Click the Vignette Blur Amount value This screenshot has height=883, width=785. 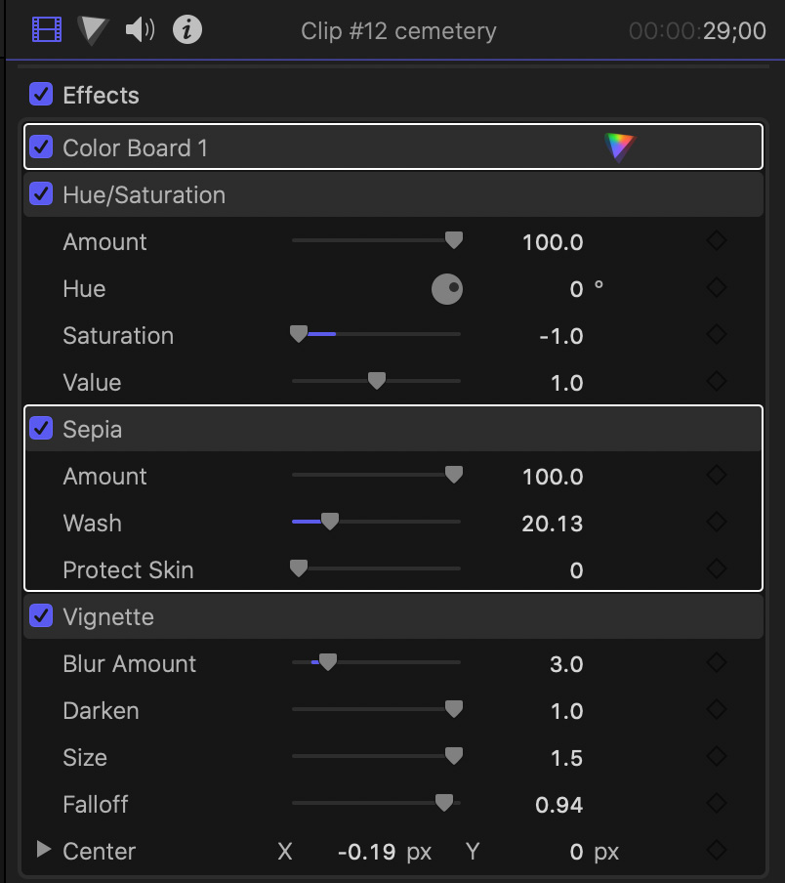[565, 664]
